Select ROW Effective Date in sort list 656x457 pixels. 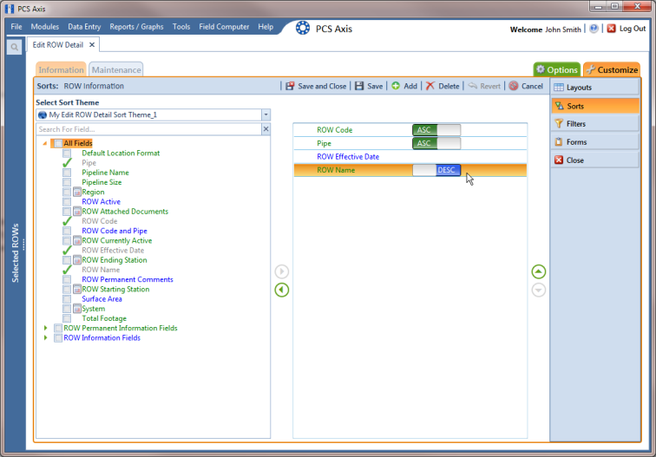pyautogui.click(x=410, y=157)
